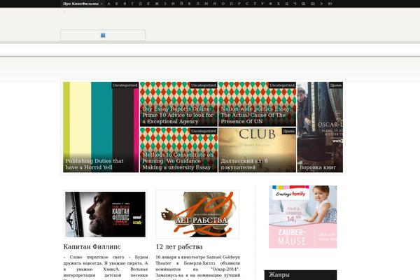420x280 pixels.
Task: Click Драма tag on Далласский клуб tile
Action: (x=288, y=131)
